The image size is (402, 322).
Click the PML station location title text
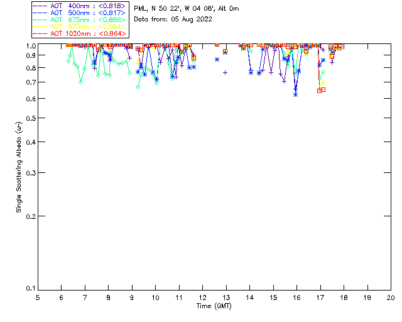click(187, 9)
